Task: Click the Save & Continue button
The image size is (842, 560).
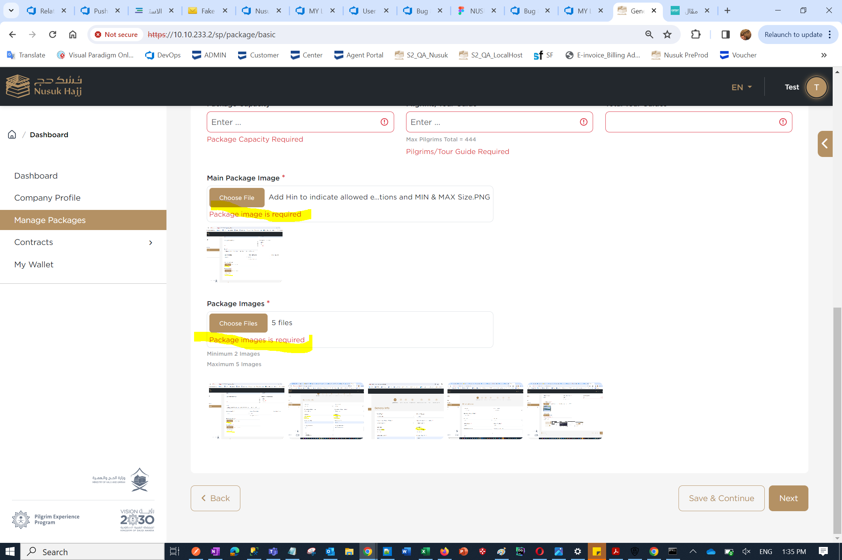Action: point(721,498)
